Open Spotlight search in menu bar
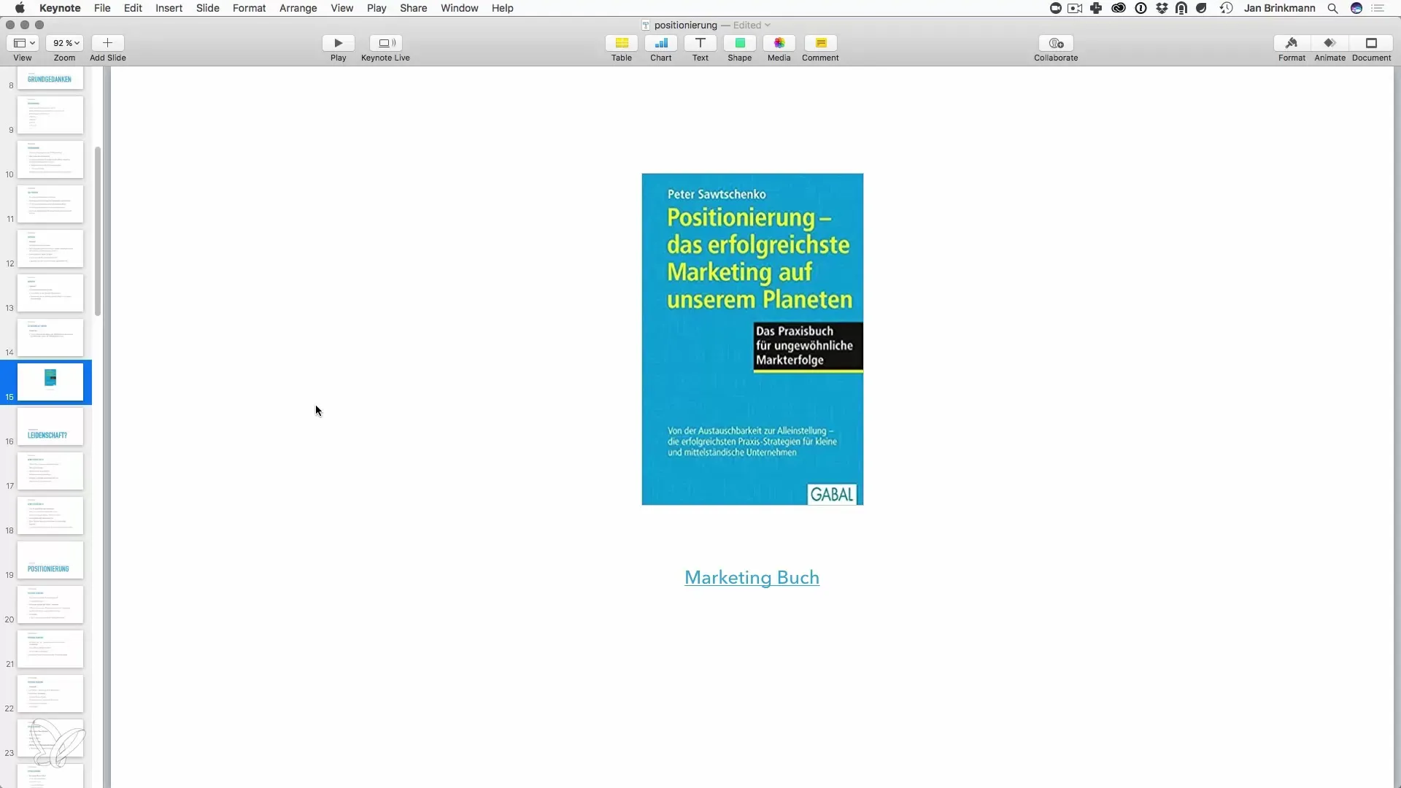This screenshot has height=788, width=1401. point(1332,8)
